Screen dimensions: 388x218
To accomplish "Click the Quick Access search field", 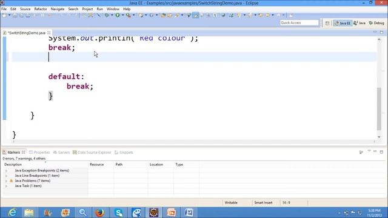I will coord(299,23).
